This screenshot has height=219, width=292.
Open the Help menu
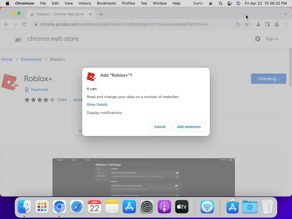[176, 3]
